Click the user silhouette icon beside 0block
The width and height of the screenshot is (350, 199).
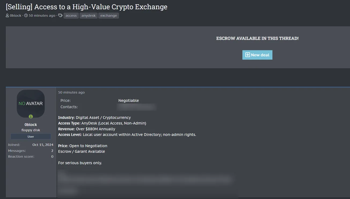click(7, 15)
